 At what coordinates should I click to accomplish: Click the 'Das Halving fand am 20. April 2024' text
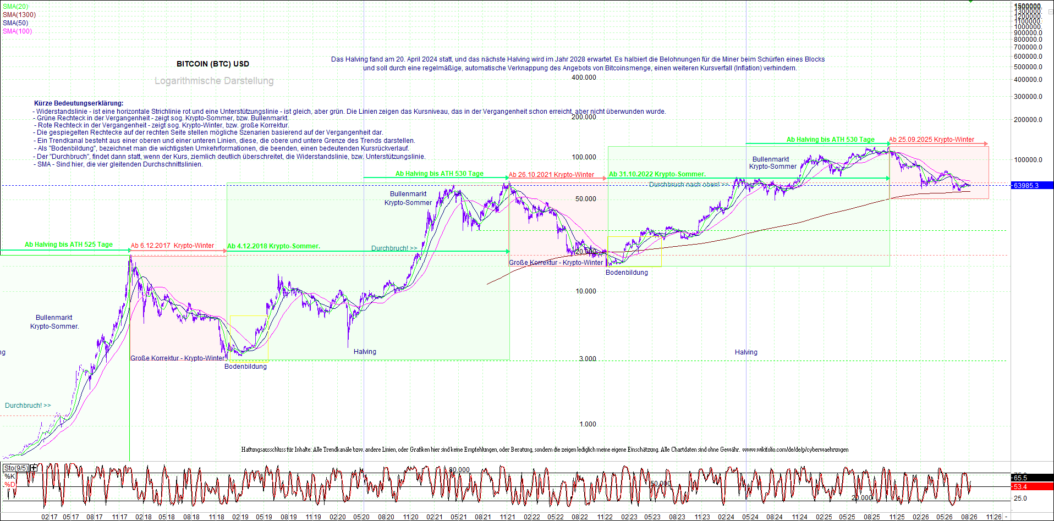click(x=384, y=59)
